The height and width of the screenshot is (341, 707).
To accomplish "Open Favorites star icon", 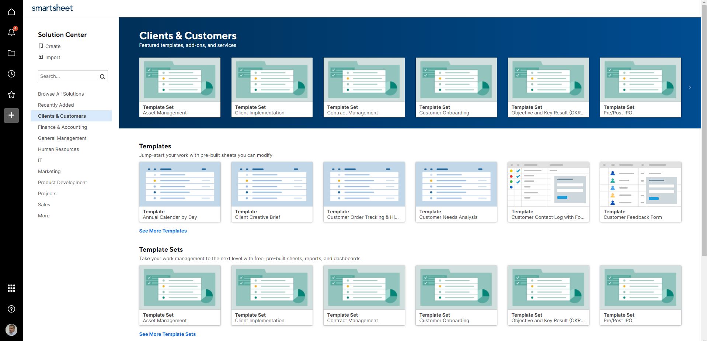I will pyautogui.click(x=11, y=94).
